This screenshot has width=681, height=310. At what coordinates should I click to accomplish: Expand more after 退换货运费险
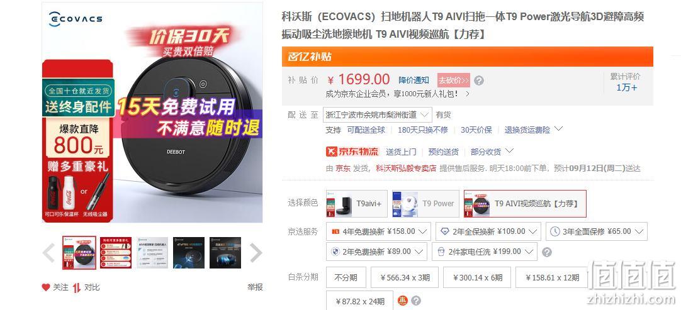coord(558,129)
